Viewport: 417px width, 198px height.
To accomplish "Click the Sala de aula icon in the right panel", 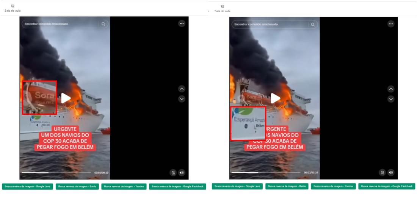I will (x=223, y=6).
